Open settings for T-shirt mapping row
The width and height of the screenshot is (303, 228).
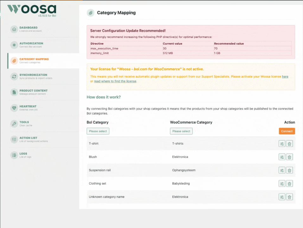click(282, 144)
